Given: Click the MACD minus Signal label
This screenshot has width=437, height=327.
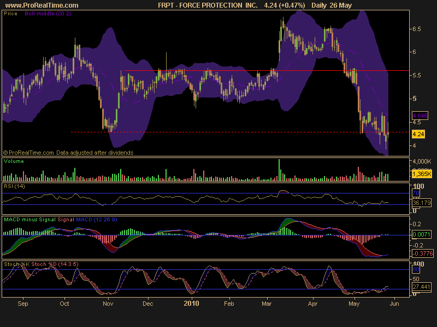Looking at the screenshot, I should coord(29,220).
